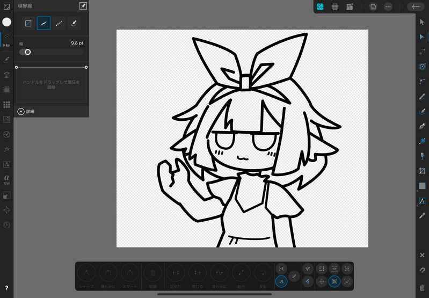
Task: Open the Brushes studio
Action: point(6,60)
